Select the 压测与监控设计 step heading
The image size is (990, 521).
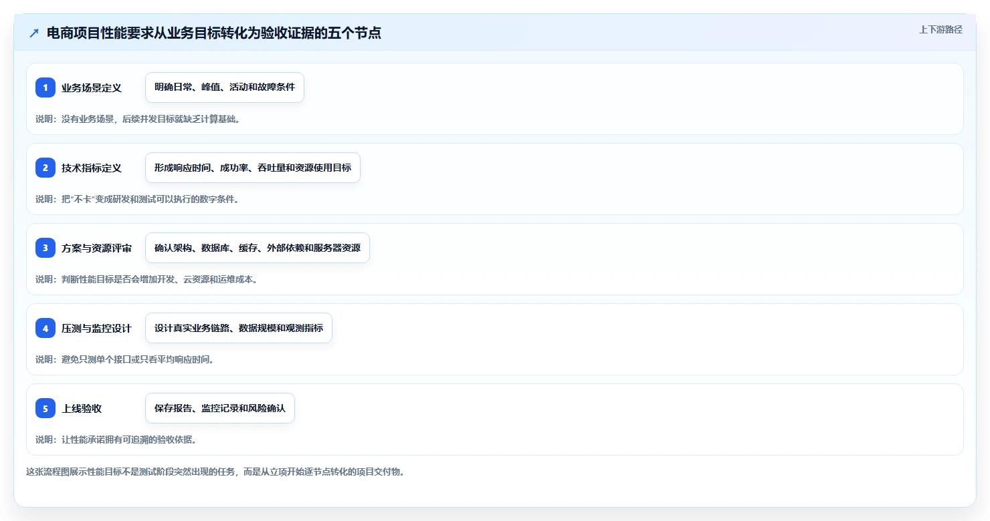tap(96, 328)
